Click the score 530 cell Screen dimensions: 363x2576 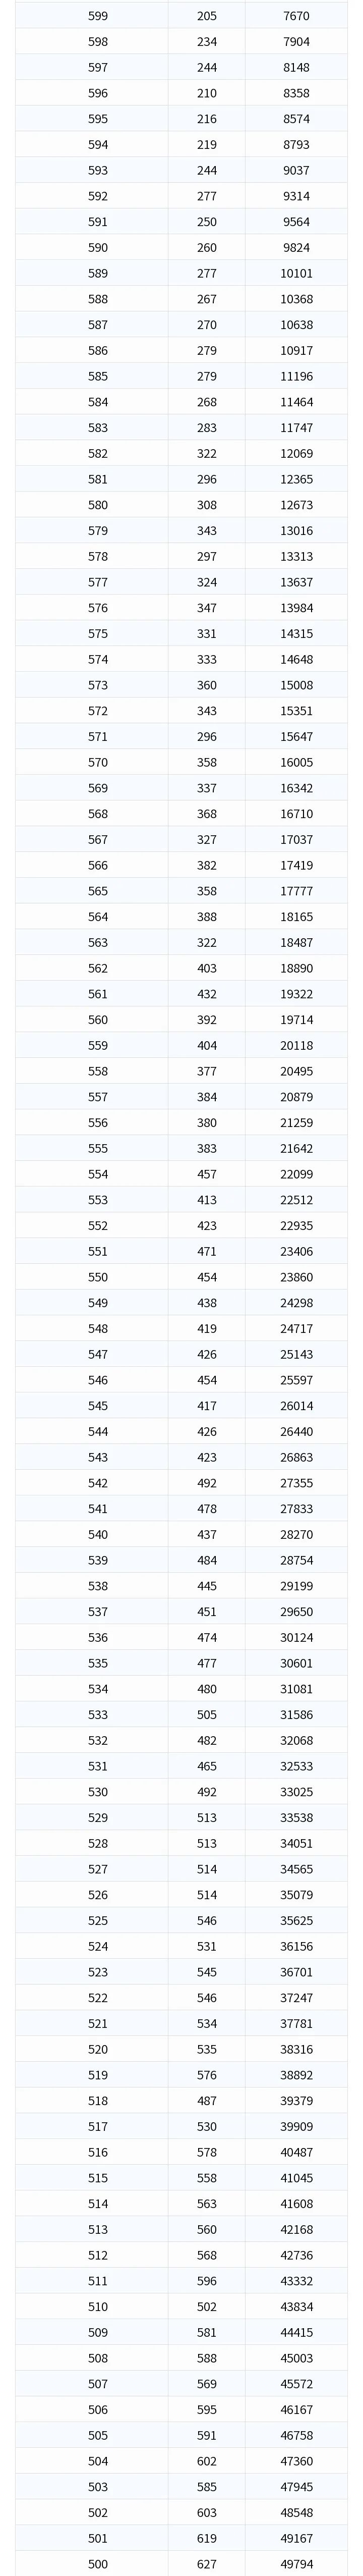click(x=98, y=1792)
